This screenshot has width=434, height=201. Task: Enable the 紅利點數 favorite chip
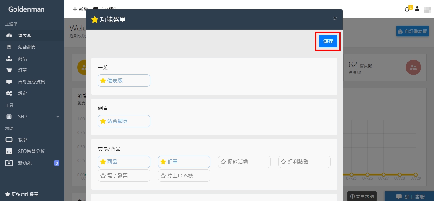tap(304, 162)
